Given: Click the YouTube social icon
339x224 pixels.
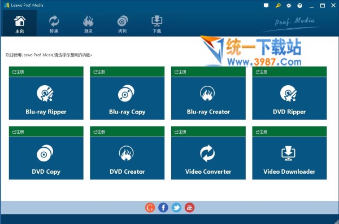Looking at the screenshot, I should click(190, 208).
